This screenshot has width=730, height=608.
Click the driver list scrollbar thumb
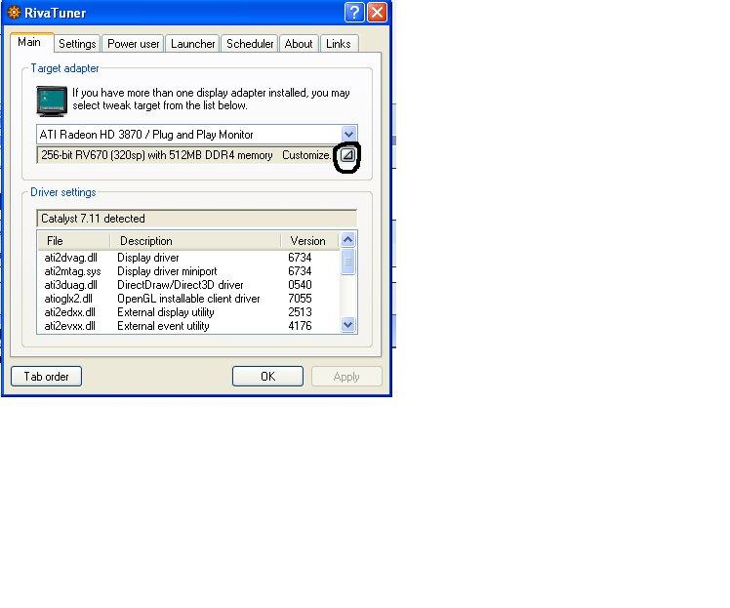(x=347, y=262)
